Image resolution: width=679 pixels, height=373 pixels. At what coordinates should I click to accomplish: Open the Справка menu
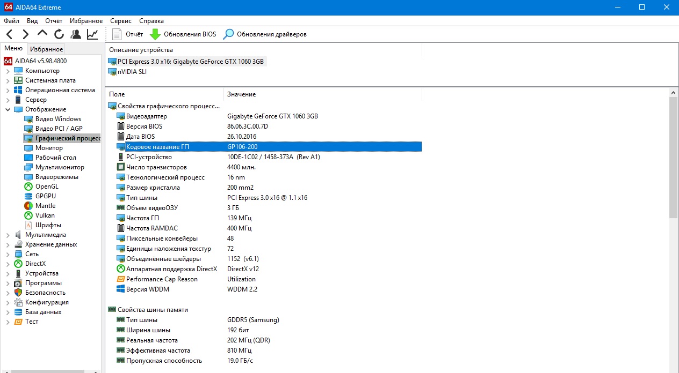click(151, 21)
